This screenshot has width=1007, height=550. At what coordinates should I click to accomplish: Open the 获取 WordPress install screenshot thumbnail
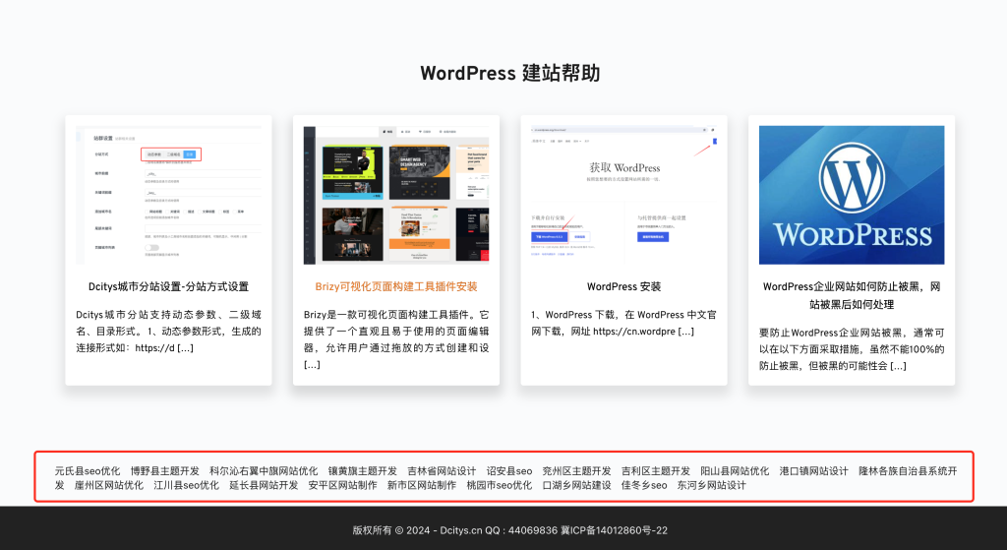click(x=623, y=194)
